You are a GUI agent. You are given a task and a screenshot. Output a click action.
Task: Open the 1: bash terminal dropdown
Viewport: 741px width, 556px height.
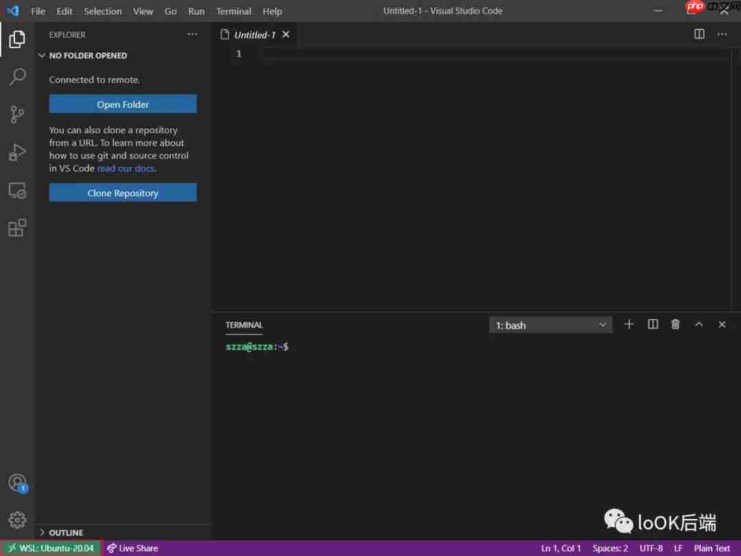[x=550, y=324]
